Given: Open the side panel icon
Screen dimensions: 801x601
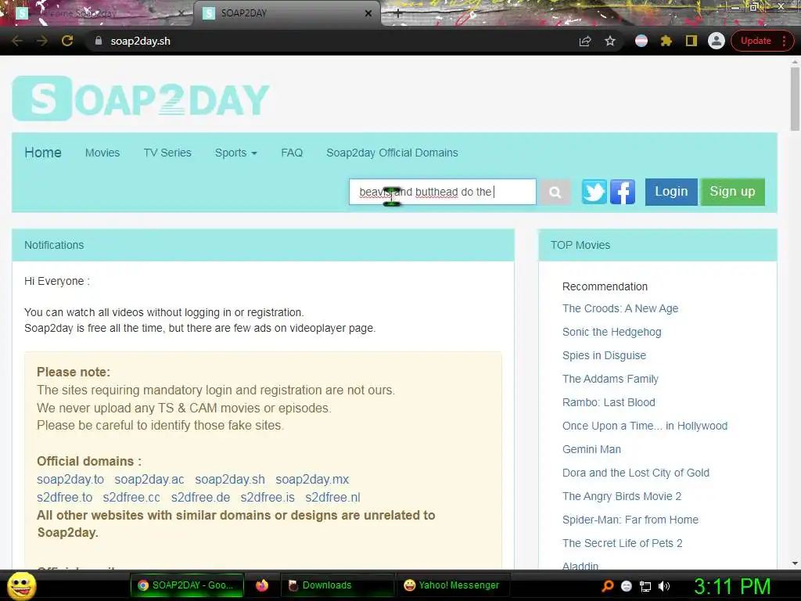Looking at the screenshot, I should 691,41.
